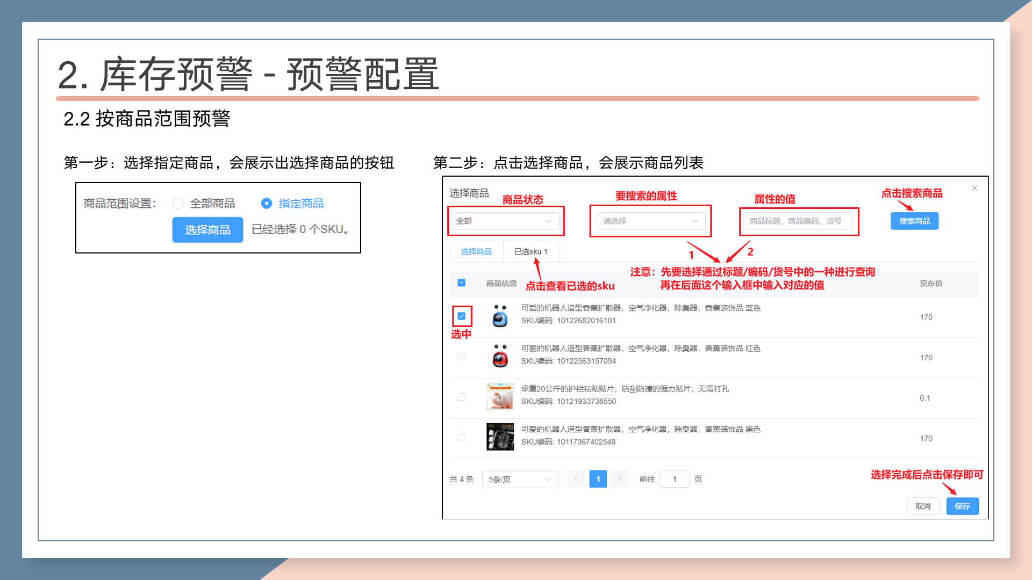Toggle the select-all header checkbox
Image resolution: width=1032 pixels, height=580 pixels.
tap(461, 283)
